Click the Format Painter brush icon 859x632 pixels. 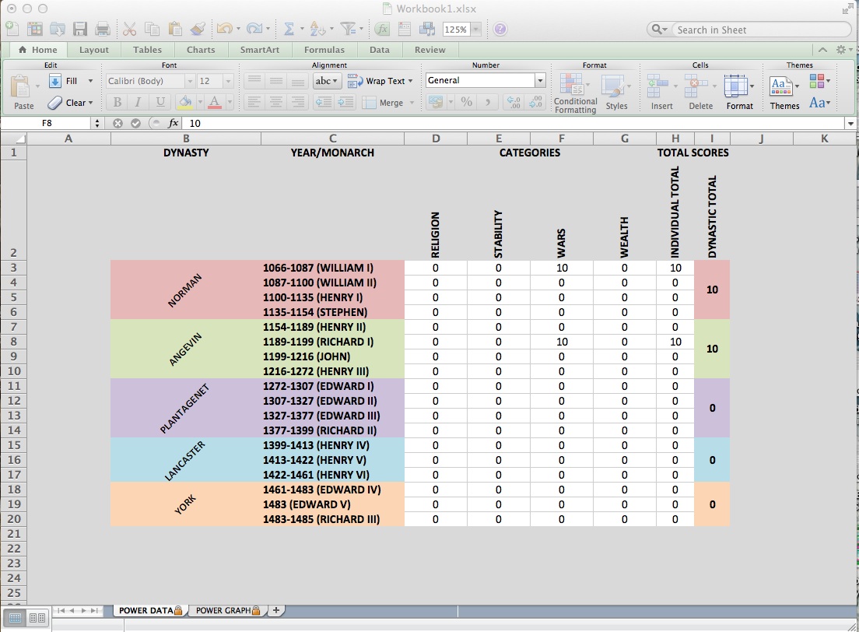tap(198, 30)
